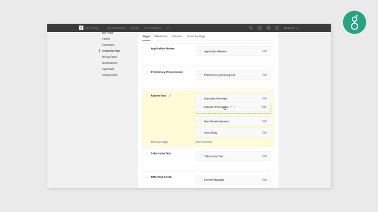
Task: Click the add plus circle icon
Action: click(x=260, y=28)
